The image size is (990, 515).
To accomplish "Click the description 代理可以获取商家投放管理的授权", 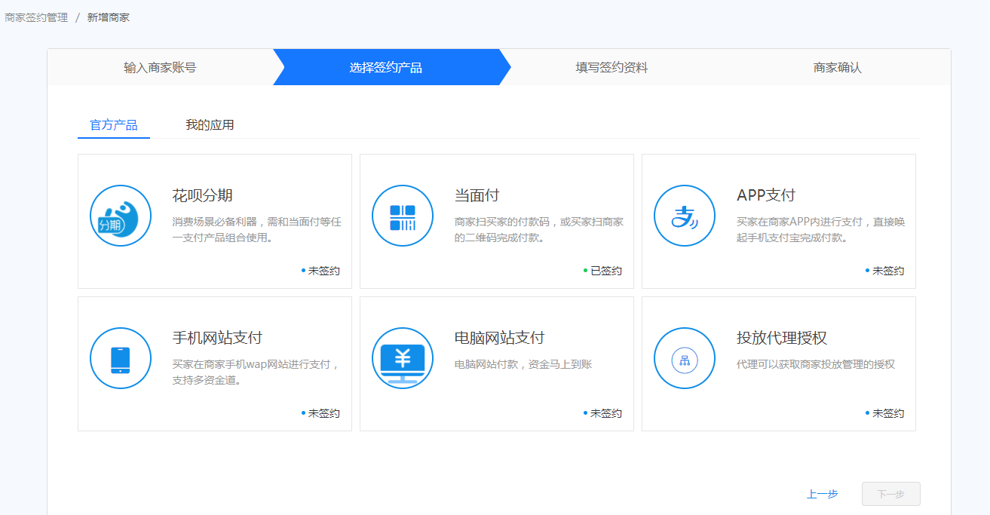I will pos(816,365).
